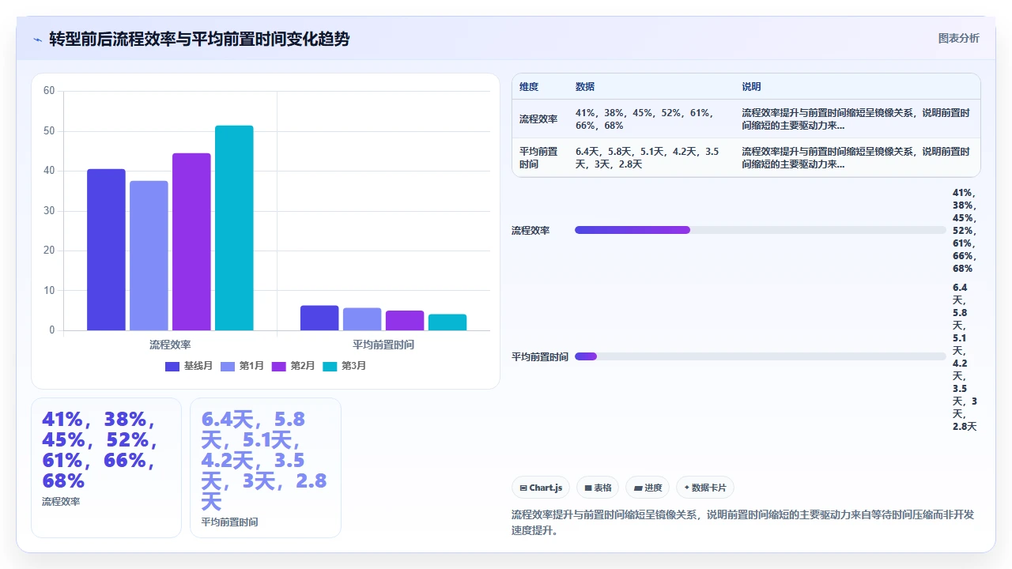Click the 第2月 bar for 流程效率
1012x569 pixels.
coord(191,242)
